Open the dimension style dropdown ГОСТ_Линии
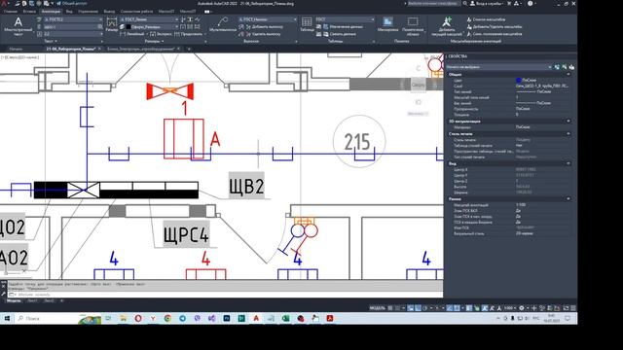 coord(149,19)
